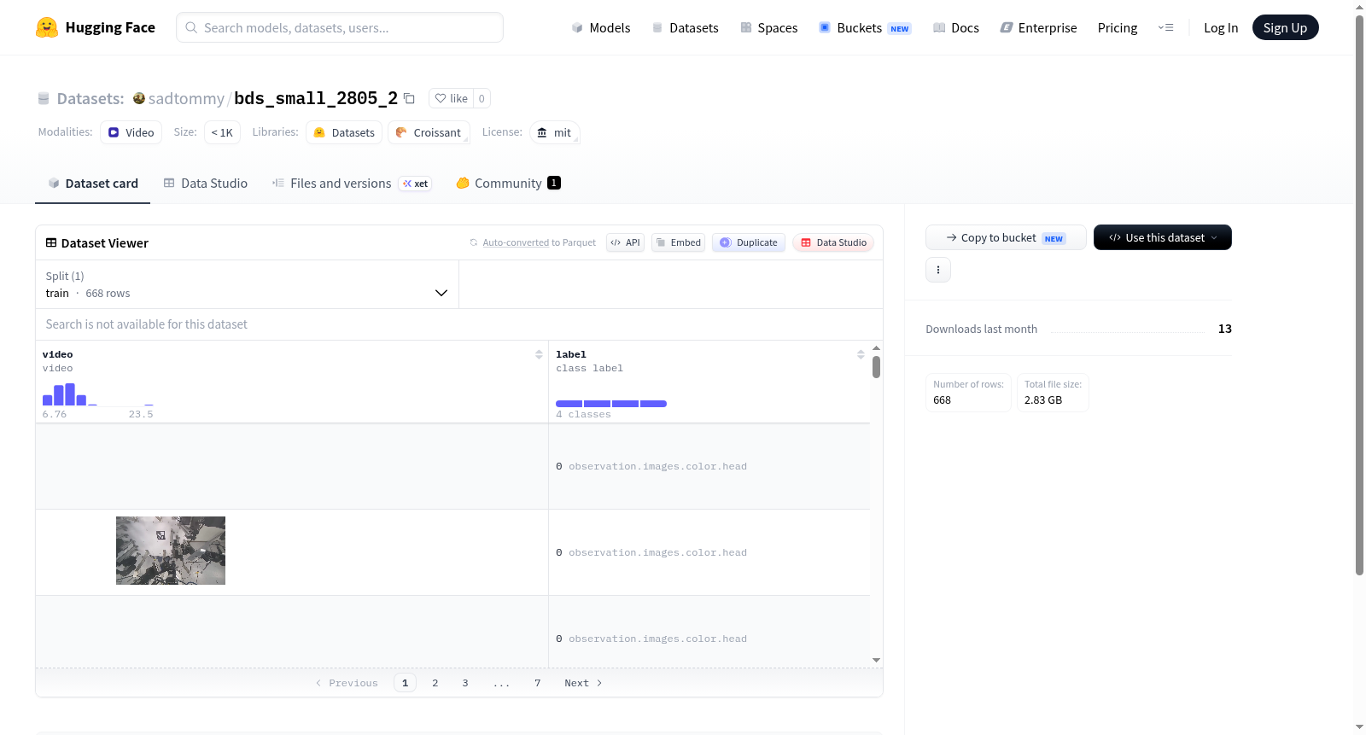Open Spaces in the top navigation

[x=769, y=27]
